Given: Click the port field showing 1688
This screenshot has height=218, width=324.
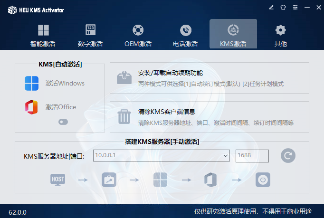Looking at the screenshot, I should [x=252, y=156].
